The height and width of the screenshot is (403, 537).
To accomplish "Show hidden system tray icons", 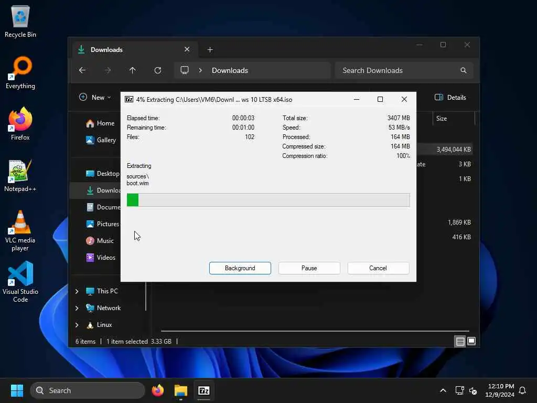I will pyautogui.click(x=443, y=390).
